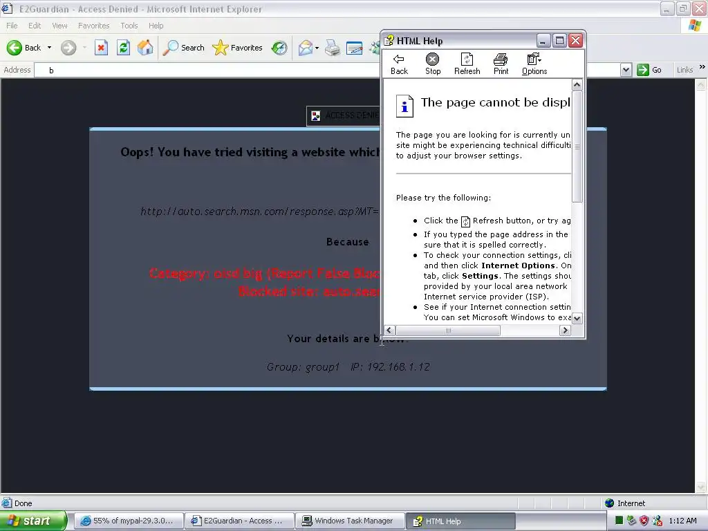This screenshot has width=708, height=531.
Task: Click the Internet zone status bar indicator
Action: (625, 503)
